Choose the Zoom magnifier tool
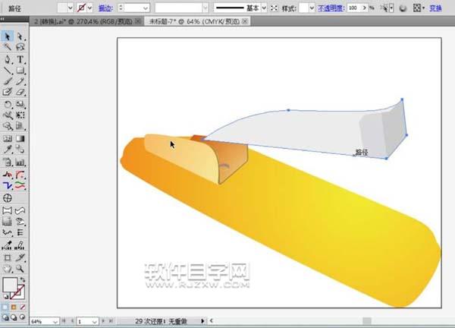This screenshot has height=328, width=455. (20, 267)
